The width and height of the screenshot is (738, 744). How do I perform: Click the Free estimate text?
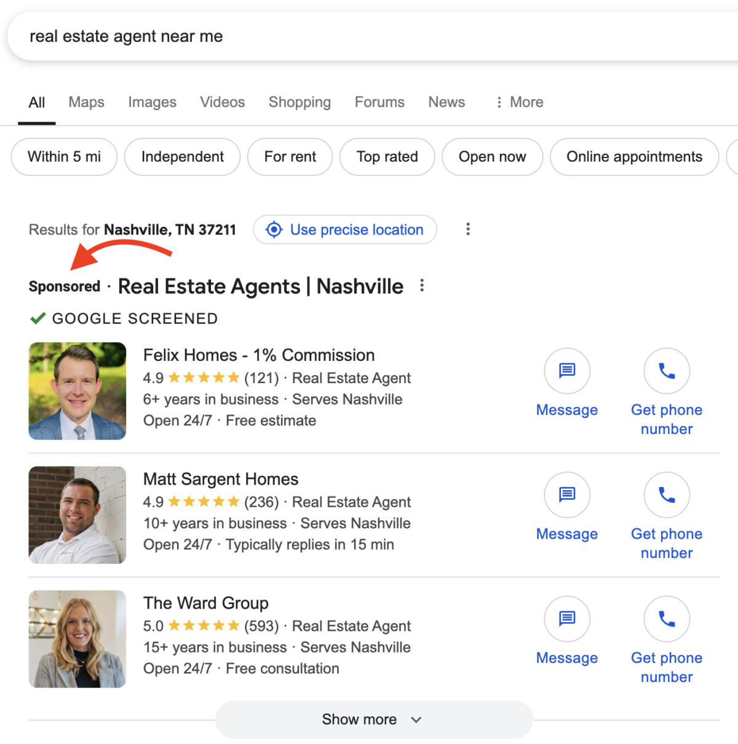tap(271, 421)
